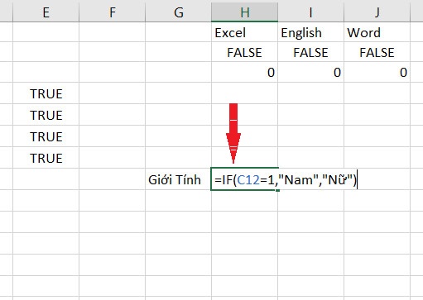Image resolution: width=423 pixels, height=300 pixels.
Task: Click the "Giới Tính" label cell
Action: [x=179, y=179]
